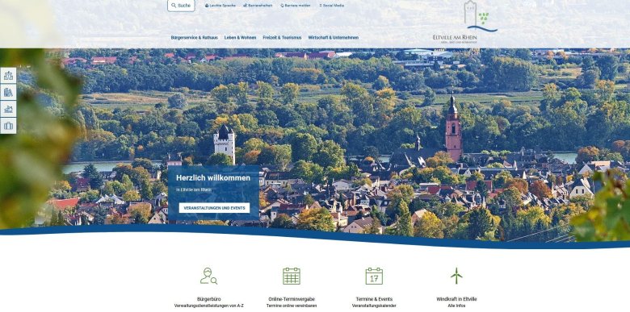The height and width of the screenshot is (312, 630).
Task: Open the briefcase sidebar icon
Action: pos(8,126)
